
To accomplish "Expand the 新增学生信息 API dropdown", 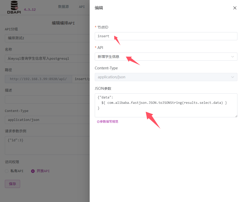I will (x=163, y=57).
